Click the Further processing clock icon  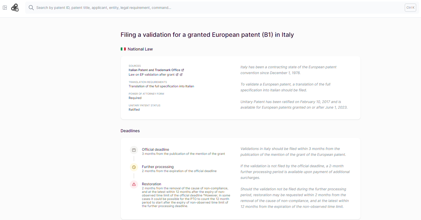pos(134,167)
